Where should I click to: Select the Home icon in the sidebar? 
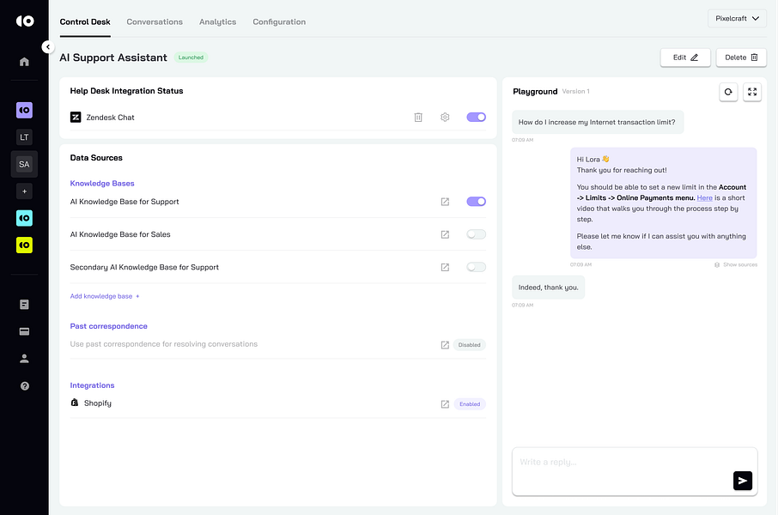click(24, 61)
